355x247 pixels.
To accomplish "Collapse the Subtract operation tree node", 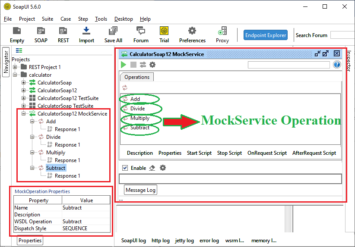I will pyautogui.click(x=32, y=168).
